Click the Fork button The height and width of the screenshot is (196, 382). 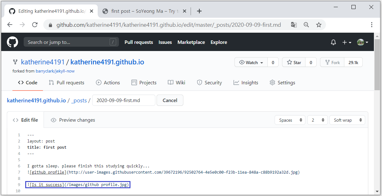tap(332, 62)
